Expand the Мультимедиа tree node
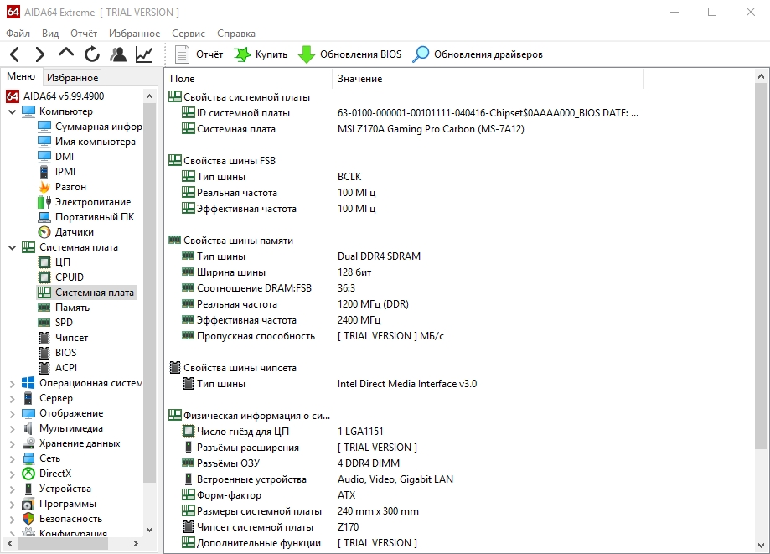 [x=13, y=429]
